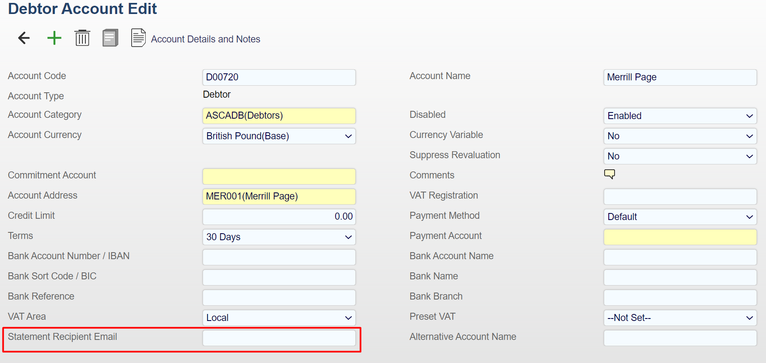Open the Comments speech bubble icon
Viewport: 766px width, 363px height.
click(610, 174)
